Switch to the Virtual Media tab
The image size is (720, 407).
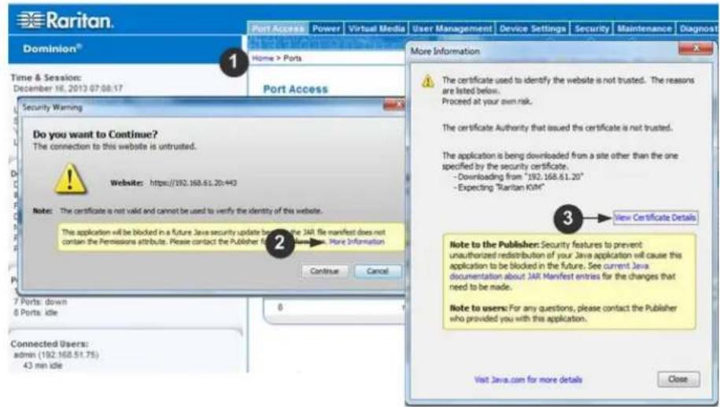376,28
